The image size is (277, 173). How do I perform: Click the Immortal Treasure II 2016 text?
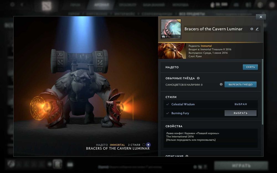coord(216,50)
